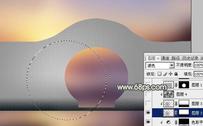Click the gradient mask of selected 图层 3
203x126 pixels.
184,113
